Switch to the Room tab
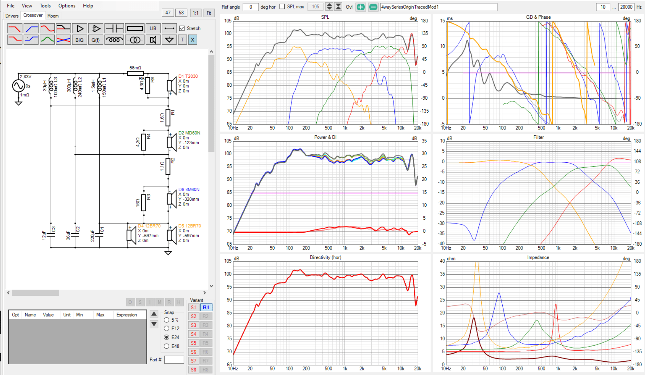The width and height of the screenshot is (645, 375). tap(53, 16)
